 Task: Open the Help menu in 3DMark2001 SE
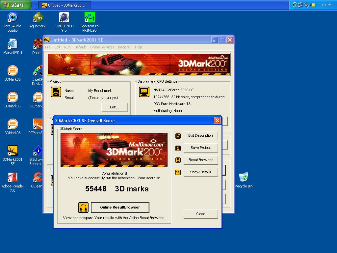click(x=139, y=47)
